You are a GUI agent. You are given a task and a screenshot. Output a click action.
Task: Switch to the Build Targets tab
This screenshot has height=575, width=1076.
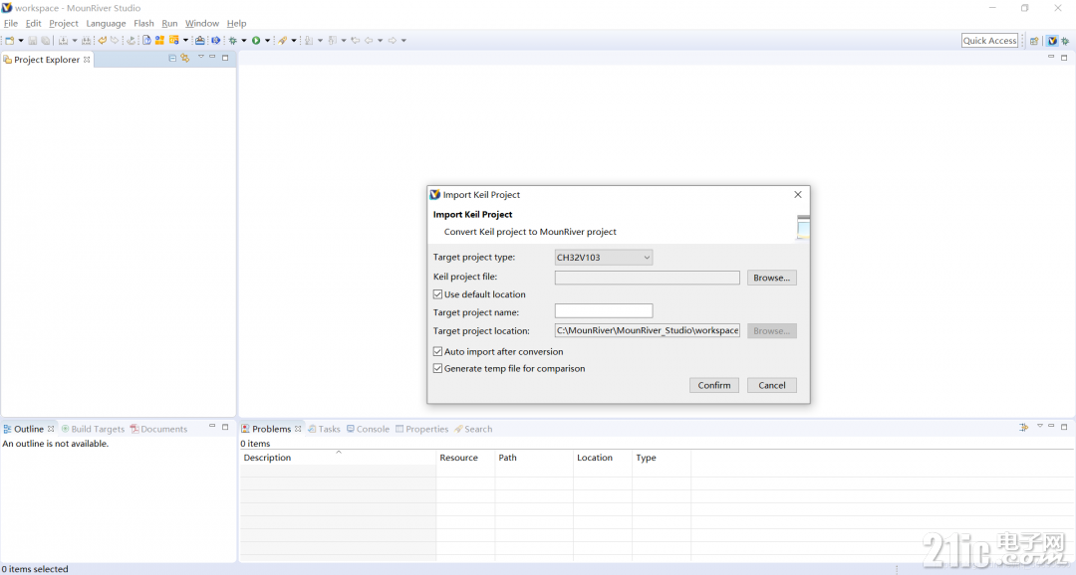(93, 429)
